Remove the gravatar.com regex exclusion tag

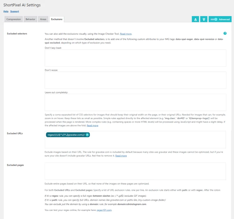(x=87, y=135)
